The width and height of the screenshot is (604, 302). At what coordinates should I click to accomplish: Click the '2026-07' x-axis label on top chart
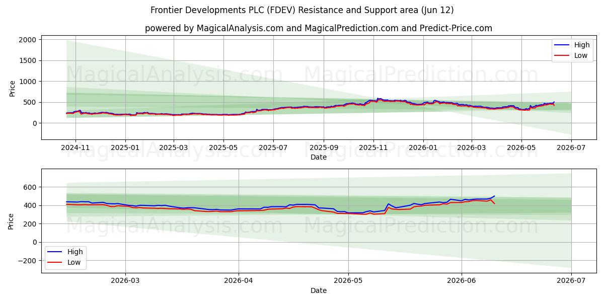point(571,147)
